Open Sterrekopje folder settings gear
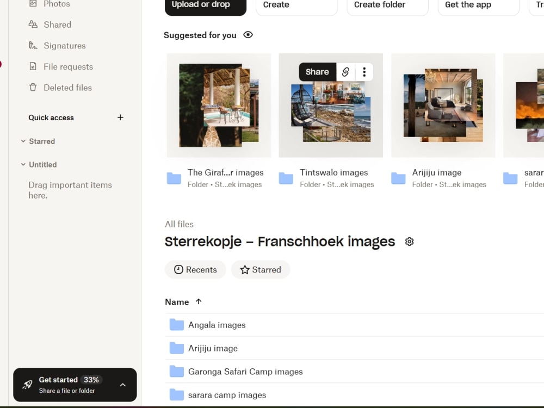This screenshot has width=544, height=408. coord(410,242)
